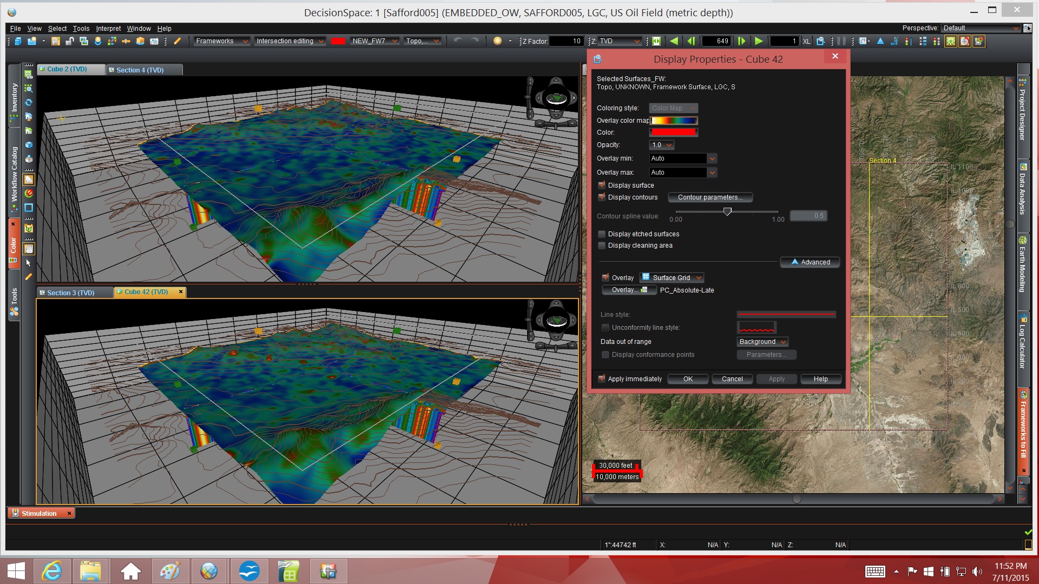
Task: Click the undo arrow in the toolbar
Action: click(458, 41)
